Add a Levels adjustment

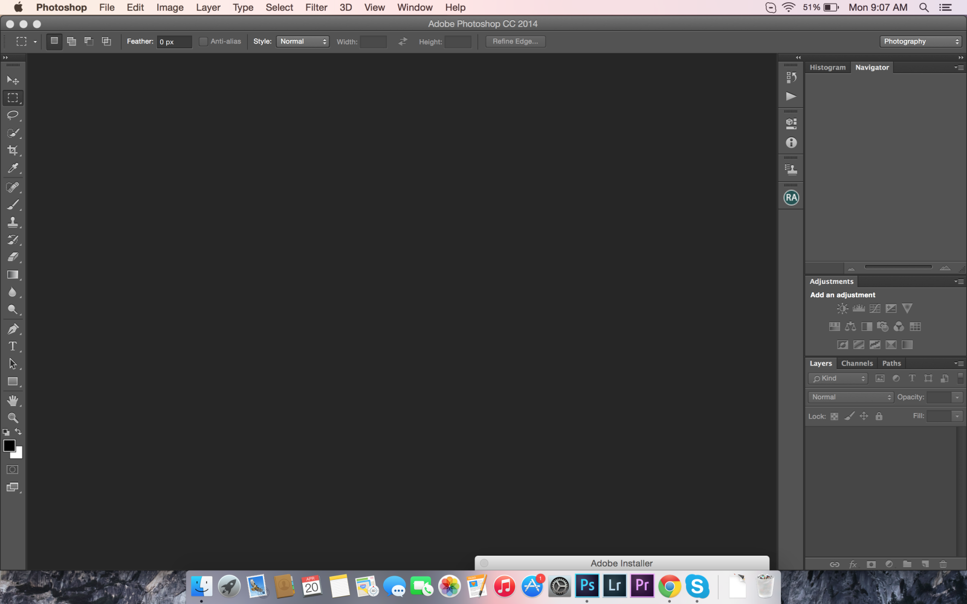(x=859, y=309)
